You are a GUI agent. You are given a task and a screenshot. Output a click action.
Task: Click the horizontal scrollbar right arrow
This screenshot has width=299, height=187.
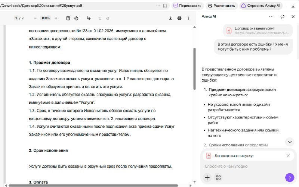(190, 186)
